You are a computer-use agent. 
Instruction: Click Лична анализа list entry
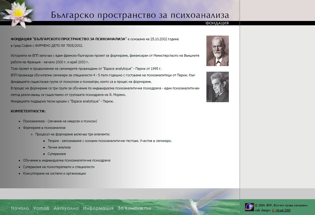pyautogui.click(x=59, y=147)
